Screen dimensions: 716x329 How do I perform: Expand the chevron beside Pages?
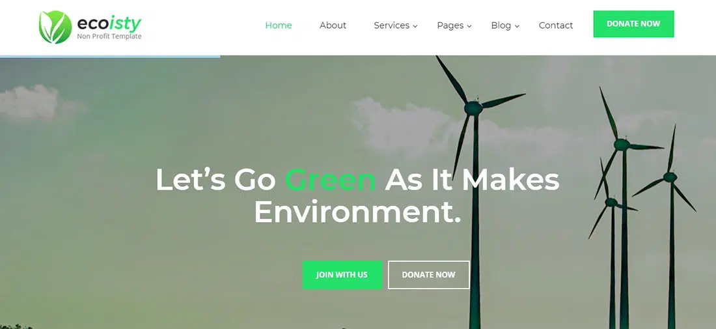coord(469,27)
